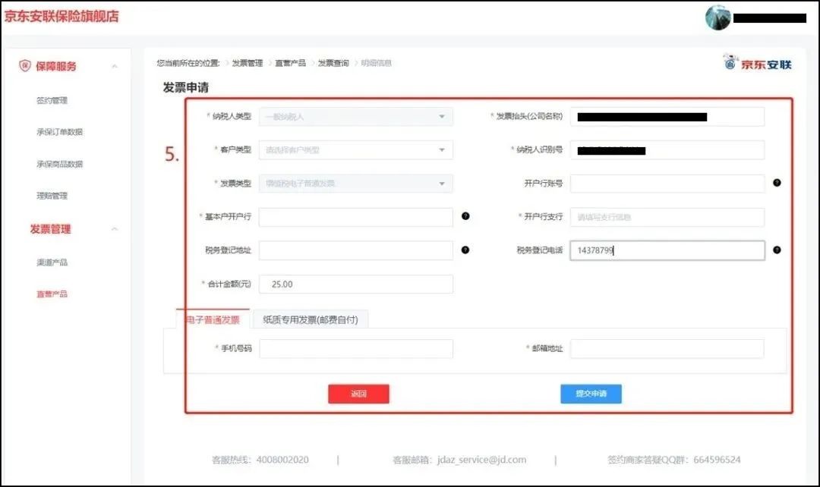Select 渠道产品 in the sidebar menu
This screenshot has height=487, width=820.
click(53, 261)
